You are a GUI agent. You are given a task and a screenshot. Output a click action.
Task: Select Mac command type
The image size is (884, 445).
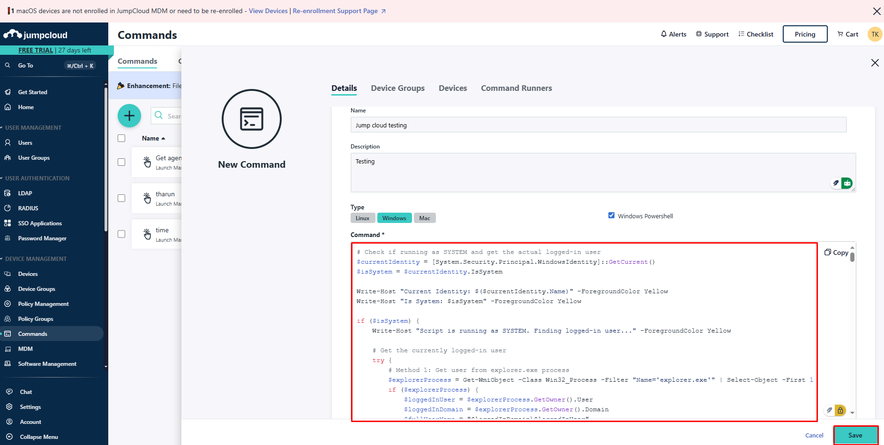425,218
